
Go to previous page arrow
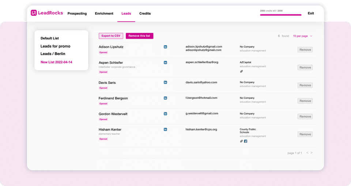pos(307,153)
